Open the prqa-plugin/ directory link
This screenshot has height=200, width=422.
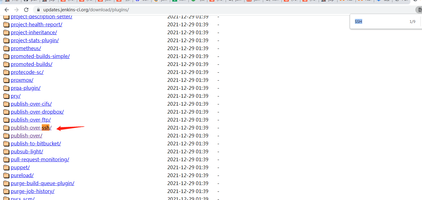(x=26, y=88)
